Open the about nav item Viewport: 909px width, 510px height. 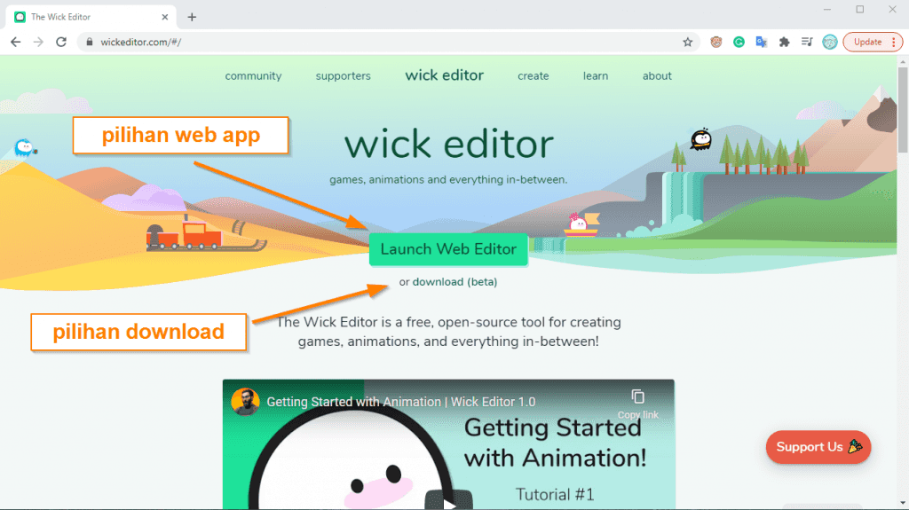pyautogui.click(x=657, y=76)
